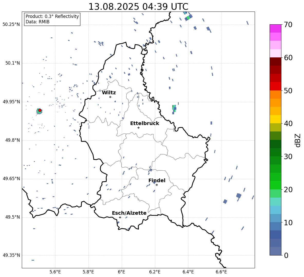This screenshot has width=304, height=277.
Task: Click the 49.95°N latitude label
Action: [x=11, y=102]
